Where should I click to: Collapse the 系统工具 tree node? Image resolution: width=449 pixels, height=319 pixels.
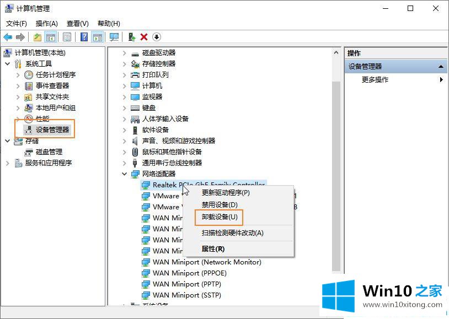[8, 64]
